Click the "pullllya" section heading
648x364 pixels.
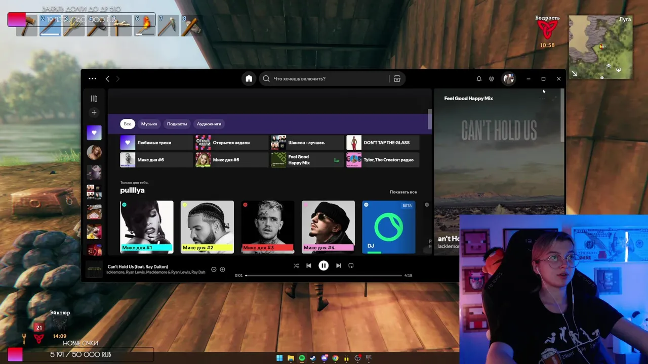[132, 190]
